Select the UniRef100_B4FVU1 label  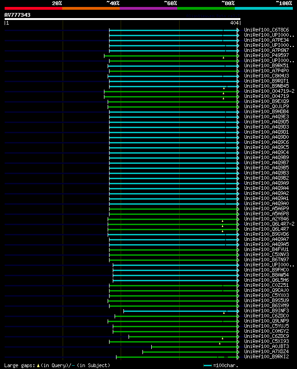coord(266,249)
